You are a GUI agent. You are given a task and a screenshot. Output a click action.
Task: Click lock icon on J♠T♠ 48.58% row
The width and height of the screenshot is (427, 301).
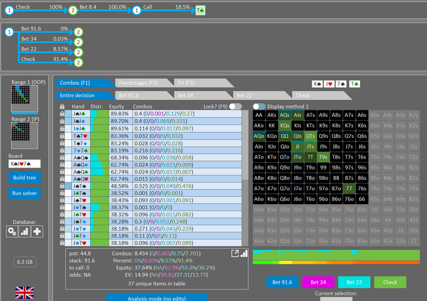(62, 186)
